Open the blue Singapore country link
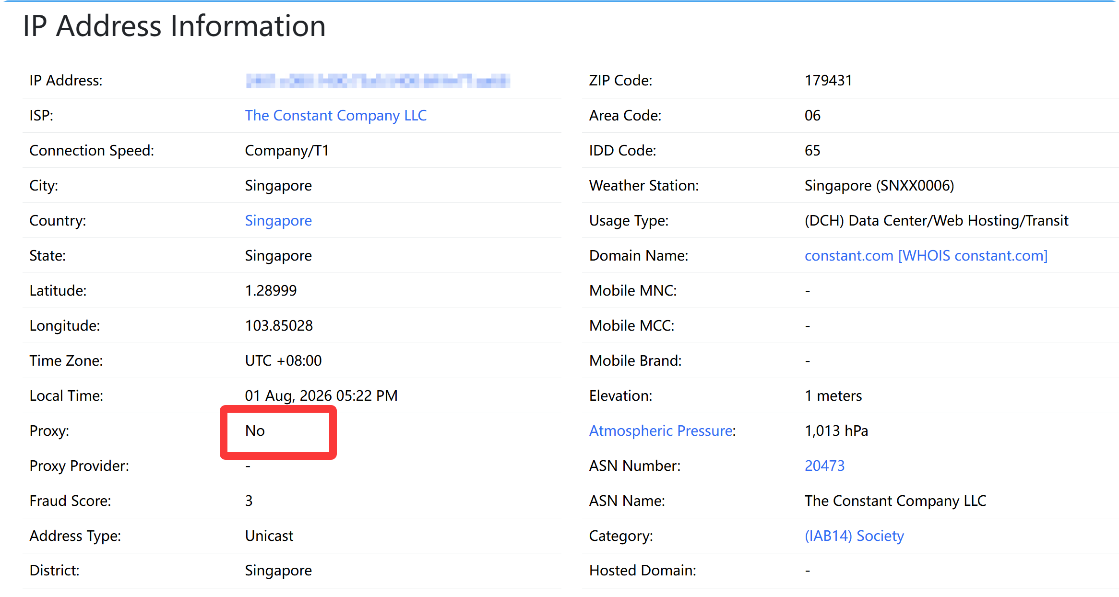Image resolution: width=1119 pixels, height=597 pixels. pos(278,221)
